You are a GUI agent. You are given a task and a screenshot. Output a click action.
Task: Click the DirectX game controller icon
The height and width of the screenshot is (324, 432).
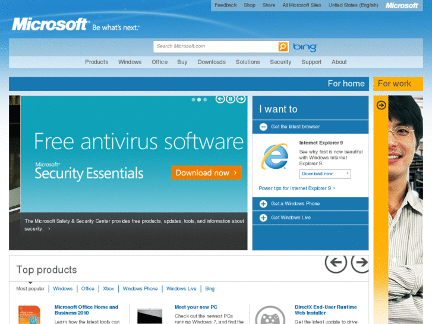(x=270, y=315)
